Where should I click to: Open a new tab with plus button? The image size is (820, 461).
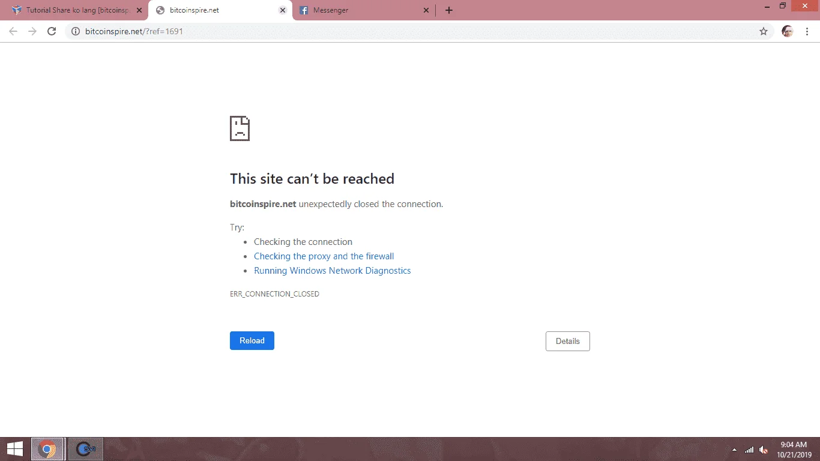[x=449, y=10]
